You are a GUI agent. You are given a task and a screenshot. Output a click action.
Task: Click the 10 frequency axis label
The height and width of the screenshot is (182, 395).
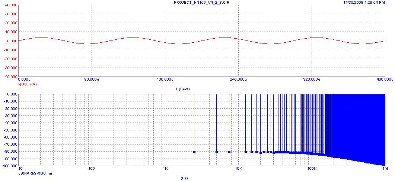[20, 168]
